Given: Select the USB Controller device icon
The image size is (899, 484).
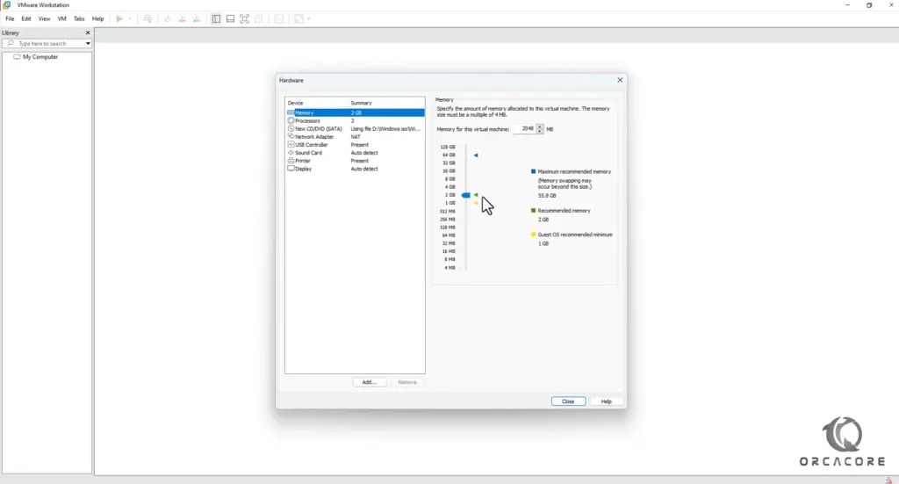Looking at the screenshot, I should pos(291,145).
